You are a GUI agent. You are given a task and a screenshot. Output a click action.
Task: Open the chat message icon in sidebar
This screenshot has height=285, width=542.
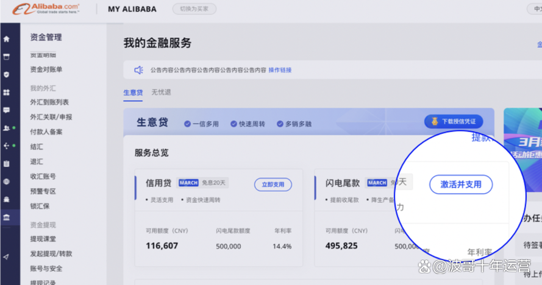point(6,110)
